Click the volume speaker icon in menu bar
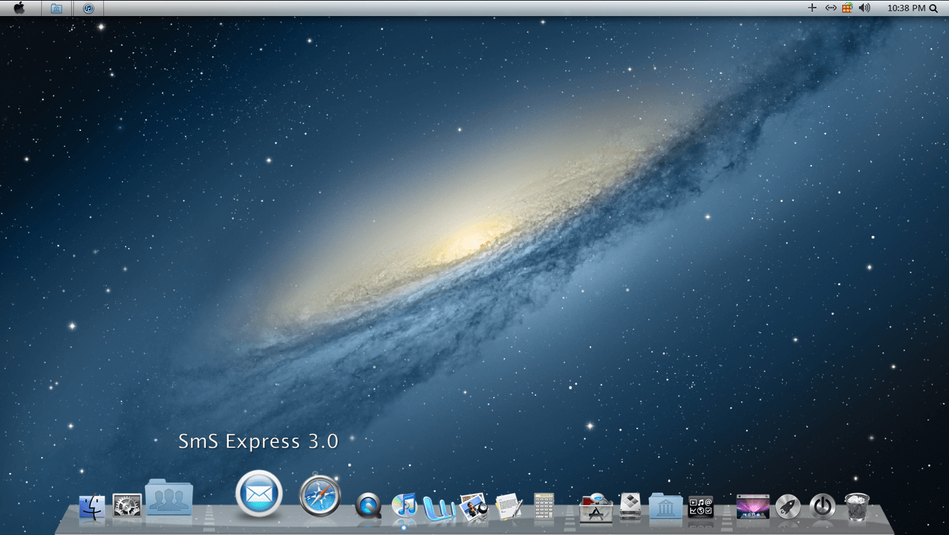The width and height of the screenshot is (949, 535). tap(865, 8)
